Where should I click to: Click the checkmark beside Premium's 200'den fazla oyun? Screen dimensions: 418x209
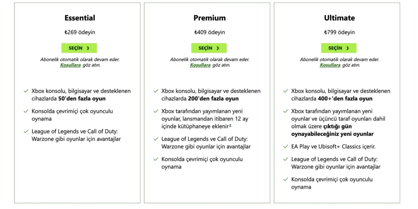tap(156, 91)
